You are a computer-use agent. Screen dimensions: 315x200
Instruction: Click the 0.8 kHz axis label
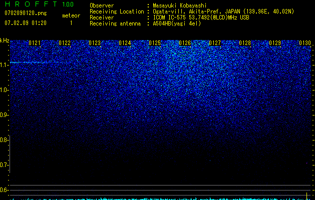(4, 140)
